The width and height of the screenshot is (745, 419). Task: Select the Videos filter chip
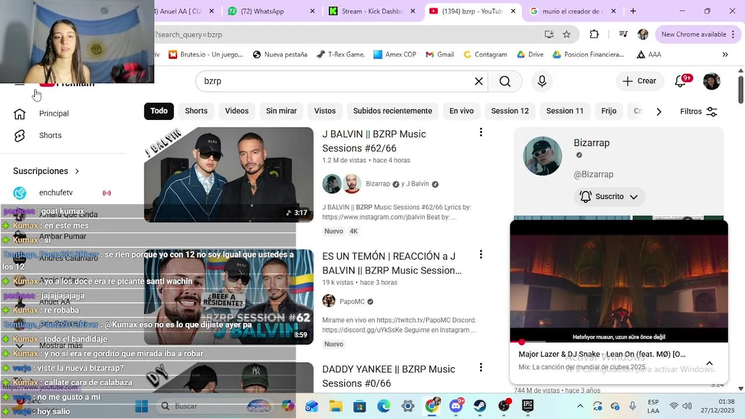(237, 111)
